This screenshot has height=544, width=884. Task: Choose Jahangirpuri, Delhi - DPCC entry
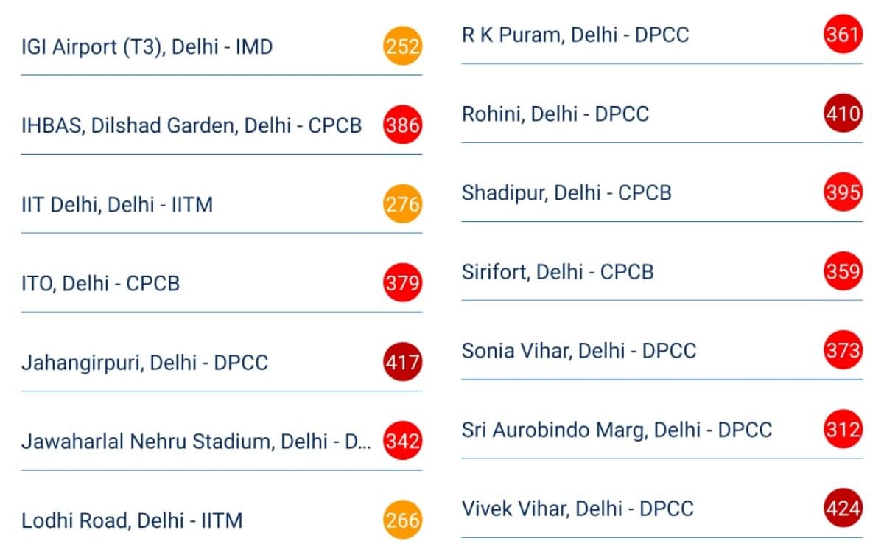coord(144,363)
